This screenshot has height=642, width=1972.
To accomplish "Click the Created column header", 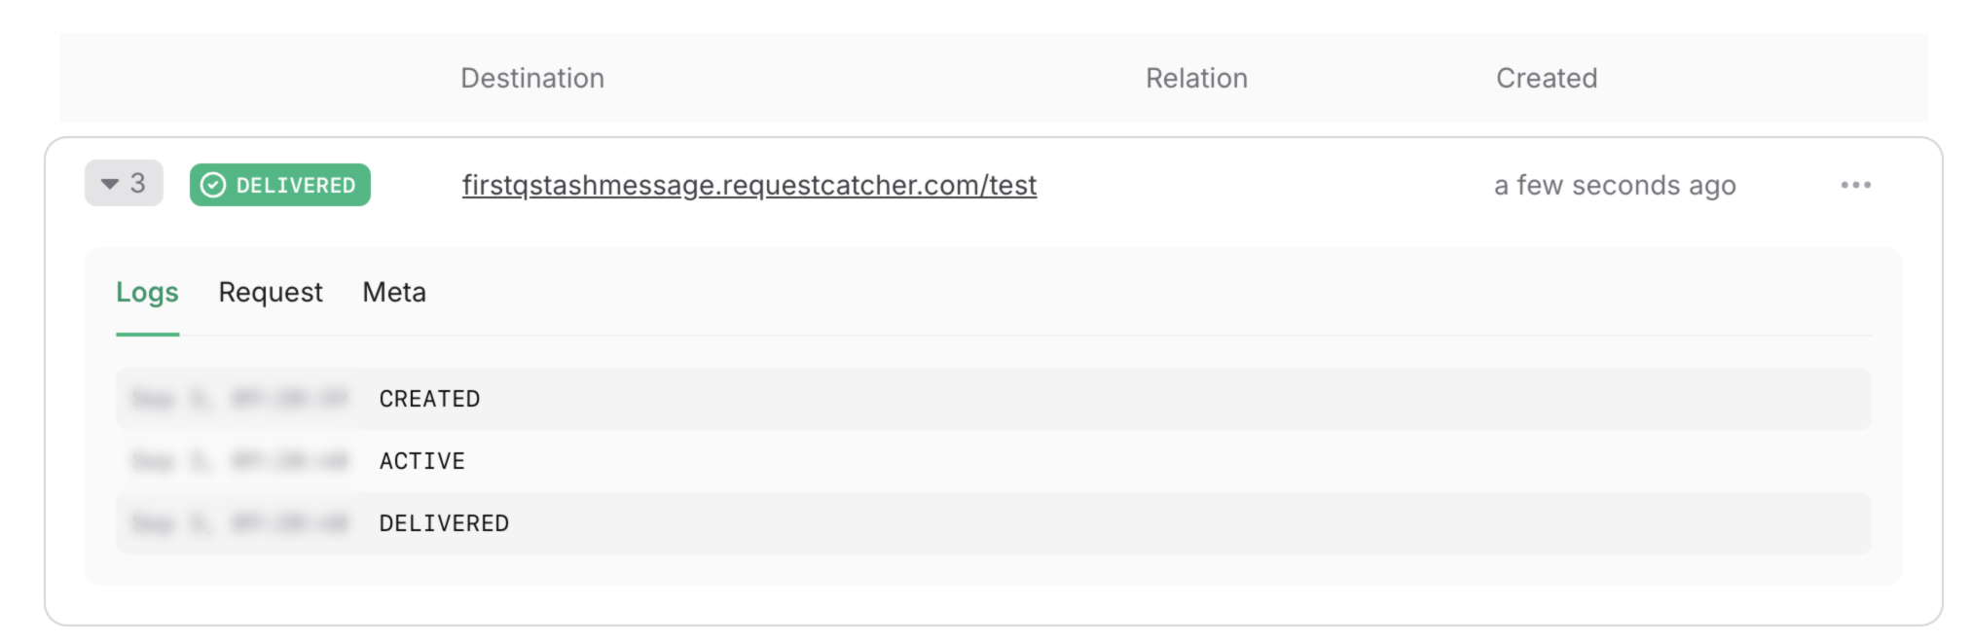I will point(1547,78).
